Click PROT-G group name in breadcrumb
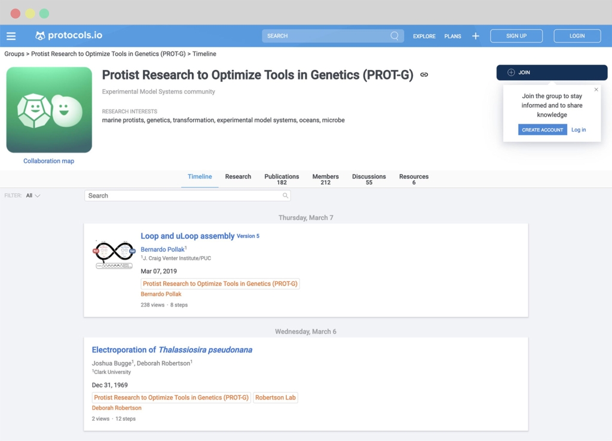Viewport: 612px width, 441px height. point(109,54)
